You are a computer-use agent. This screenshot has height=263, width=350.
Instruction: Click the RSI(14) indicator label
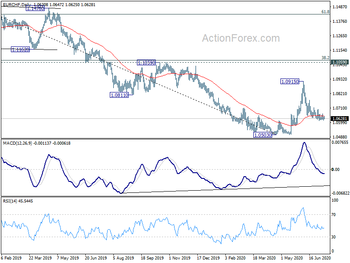[x=10, y=201]
